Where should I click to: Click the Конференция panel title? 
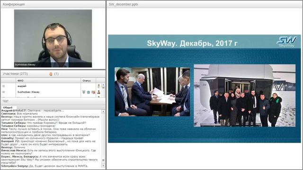pos(14,4)
